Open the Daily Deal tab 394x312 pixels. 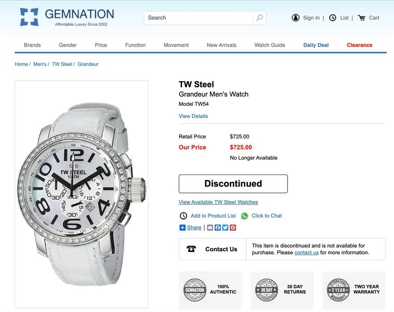coord(316,45)
